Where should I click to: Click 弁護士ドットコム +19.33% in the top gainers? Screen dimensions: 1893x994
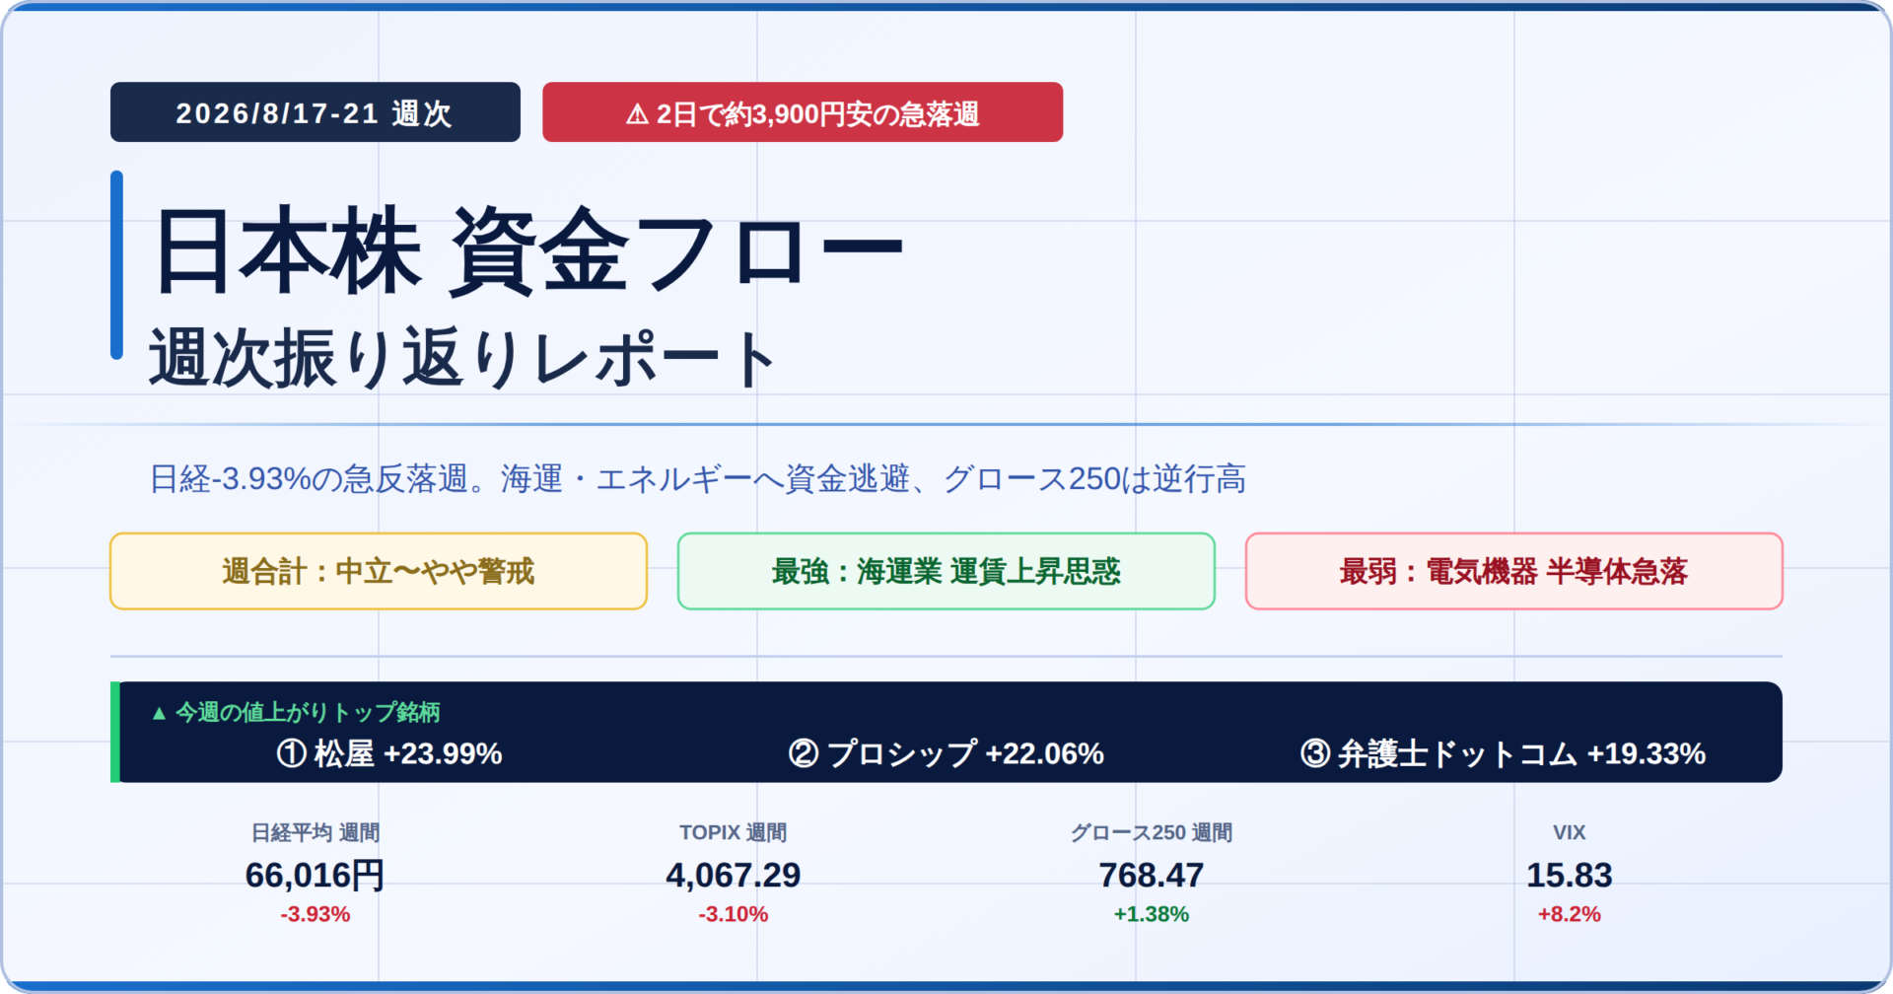point(1521,753)
